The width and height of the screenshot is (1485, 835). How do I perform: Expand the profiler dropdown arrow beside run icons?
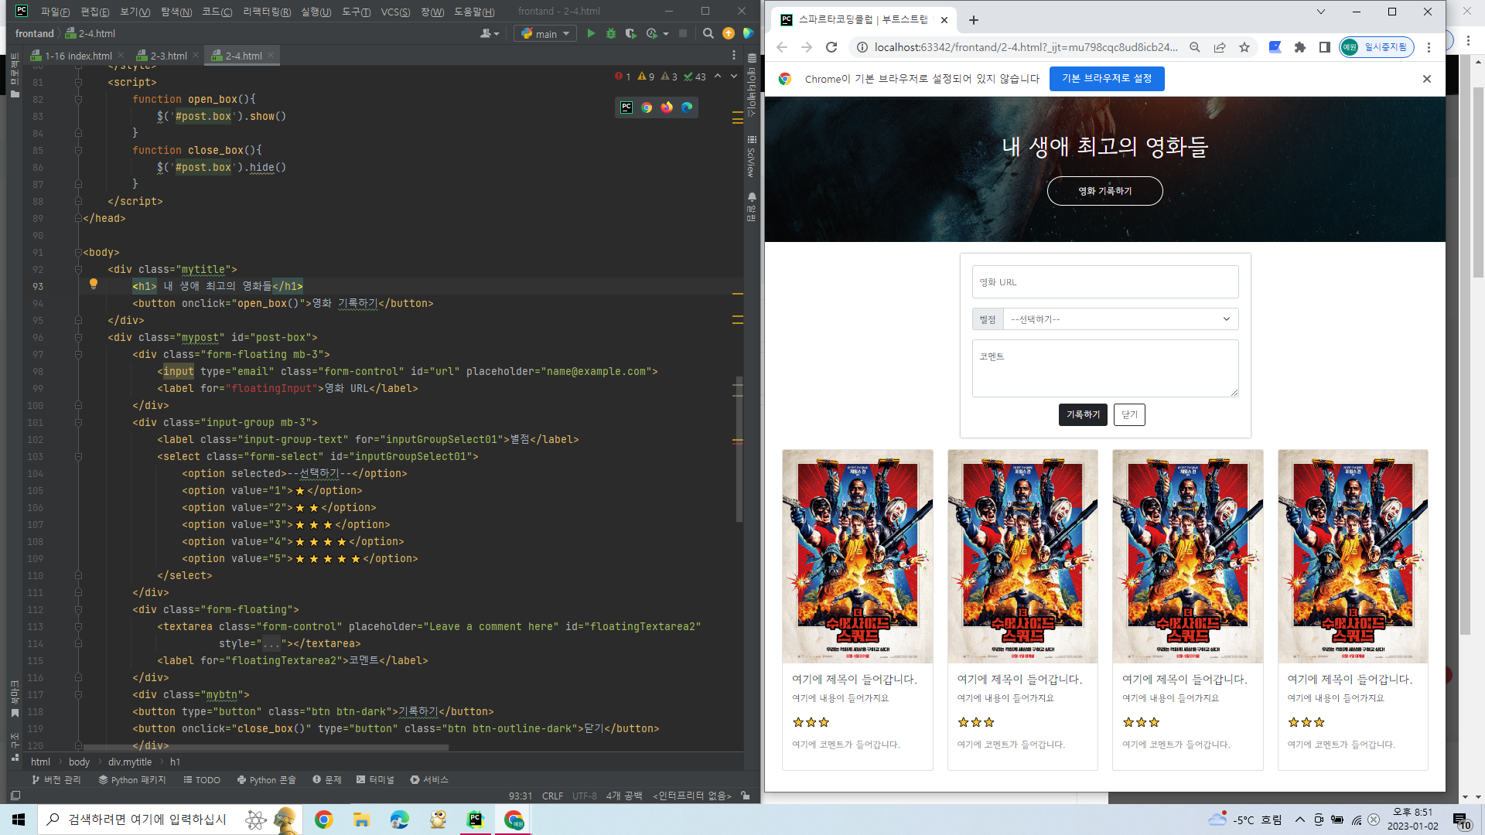pos(666,34)
